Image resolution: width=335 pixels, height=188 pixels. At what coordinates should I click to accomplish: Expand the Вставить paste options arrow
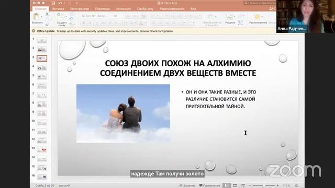(41, 17)
